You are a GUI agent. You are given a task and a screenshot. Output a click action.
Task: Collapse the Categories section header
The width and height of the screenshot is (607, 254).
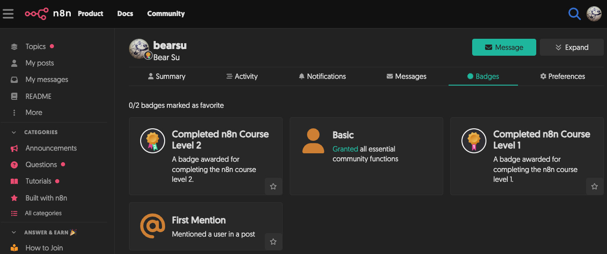pyautogui.click(x=40, y=132)
